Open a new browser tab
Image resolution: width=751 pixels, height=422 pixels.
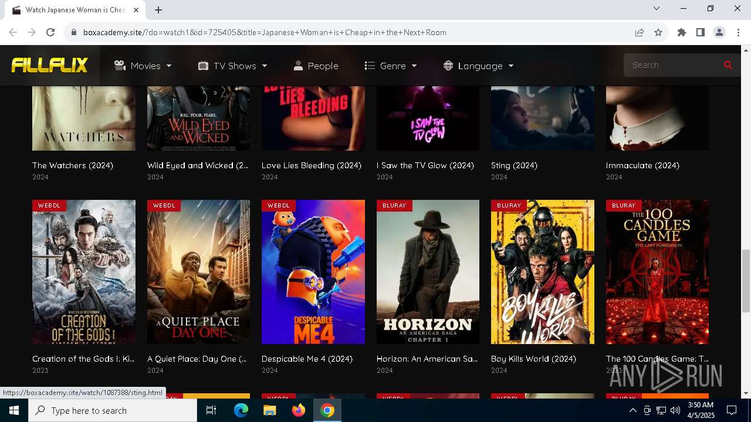158,10
